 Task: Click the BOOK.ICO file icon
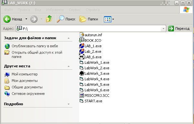[82, 40]
